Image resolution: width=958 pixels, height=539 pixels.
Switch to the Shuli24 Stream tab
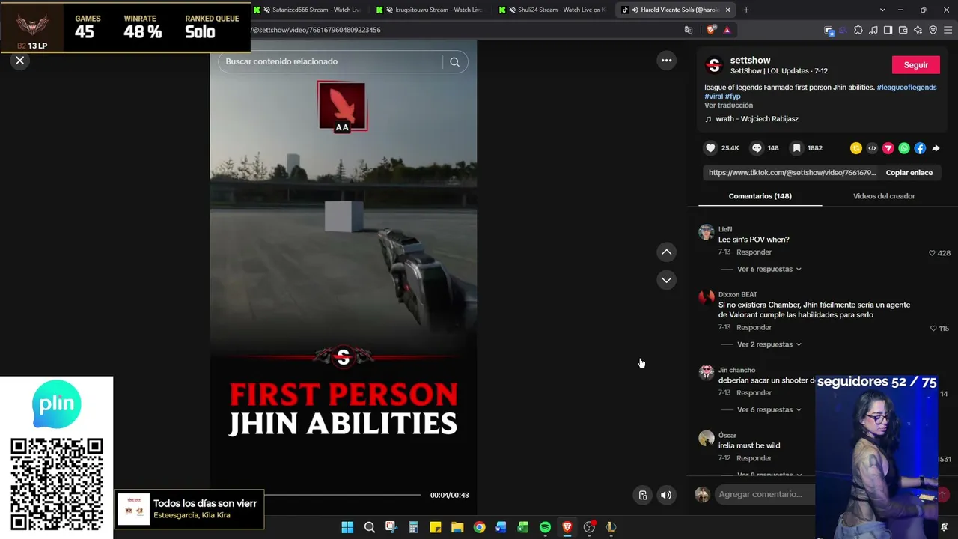552,10
